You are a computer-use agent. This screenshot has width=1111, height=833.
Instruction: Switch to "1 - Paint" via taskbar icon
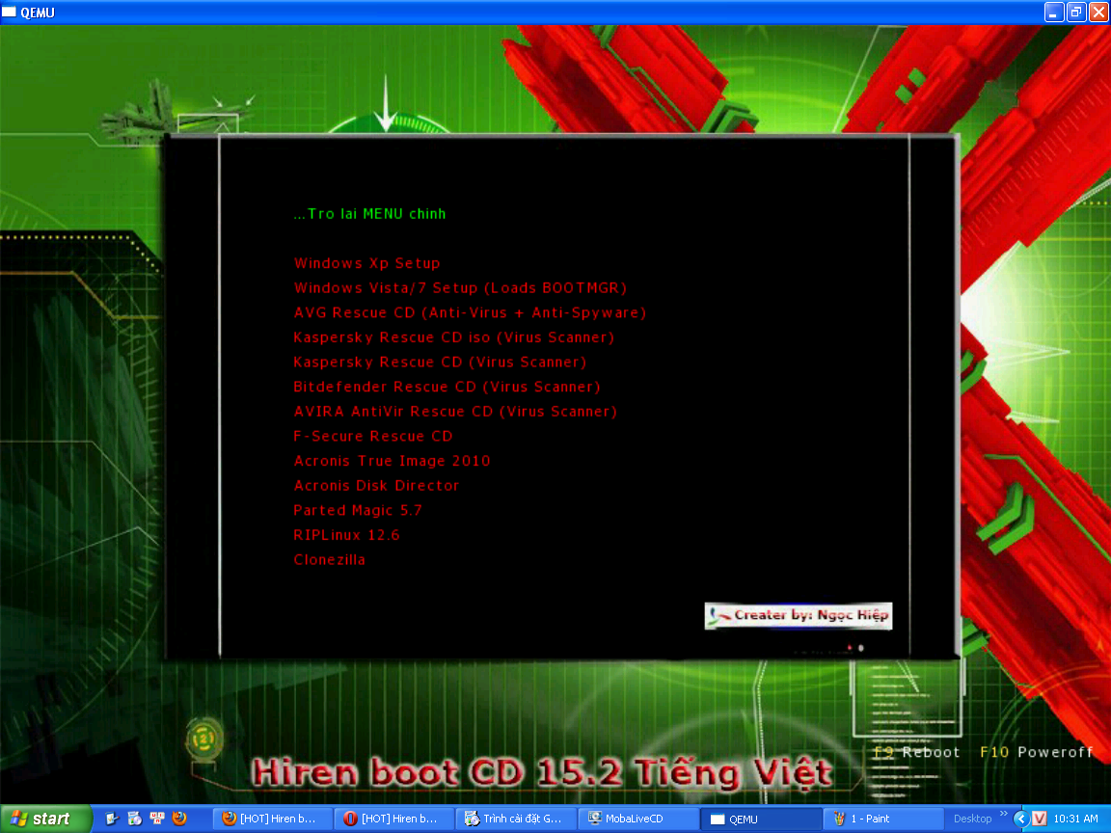click(882, 819)
